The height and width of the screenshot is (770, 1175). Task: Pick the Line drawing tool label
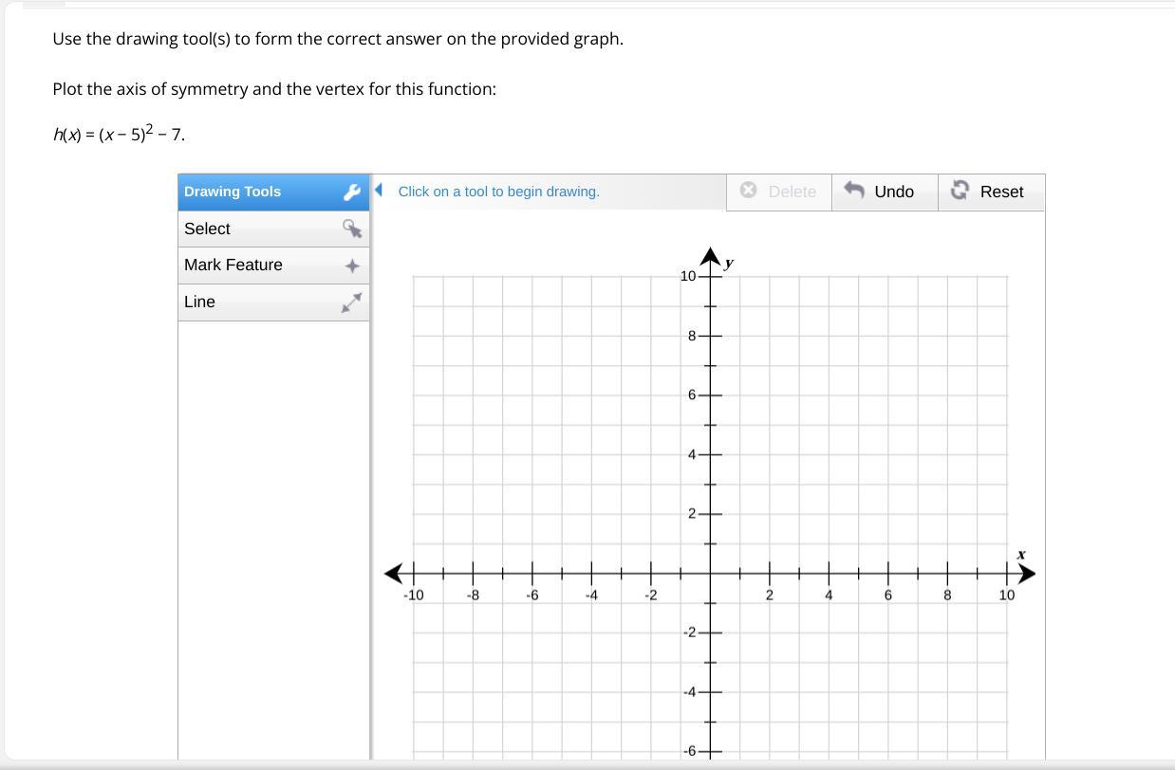(200, 302)
